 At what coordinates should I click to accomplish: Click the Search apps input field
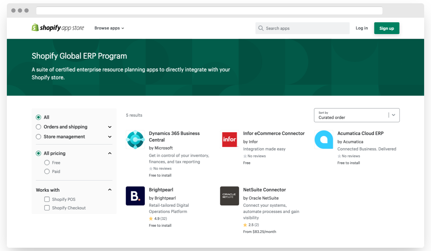pyautogui.click(x=302, y=28)
